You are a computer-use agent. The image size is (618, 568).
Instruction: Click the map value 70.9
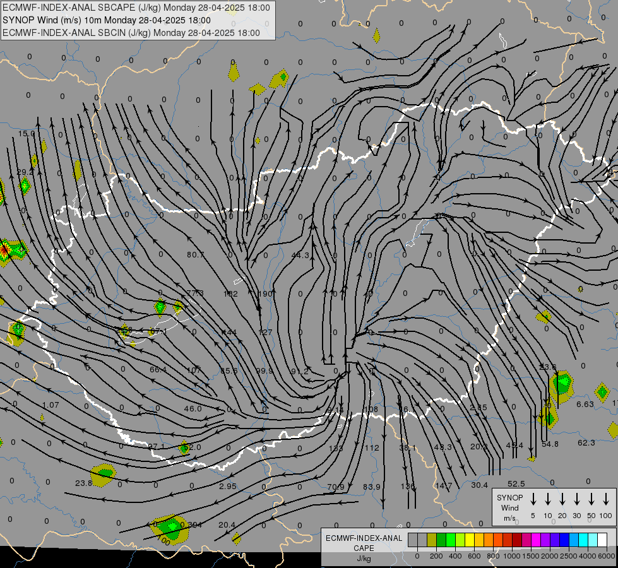click(336, 487)
